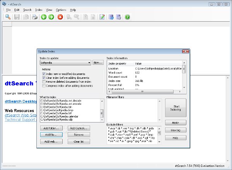Click the Apply button
Viewport: 232px width, 170px height.
176,122
